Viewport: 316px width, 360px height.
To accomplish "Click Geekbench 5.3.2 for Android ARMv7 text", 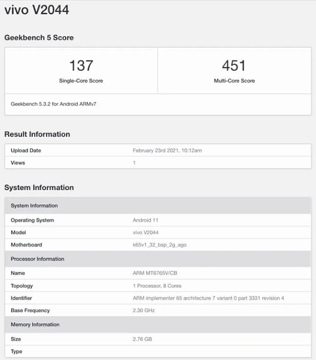I will (53, 104).
